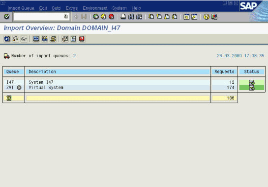Click the 12 requests value
268x187 pixels.
[x=232, y=82]
